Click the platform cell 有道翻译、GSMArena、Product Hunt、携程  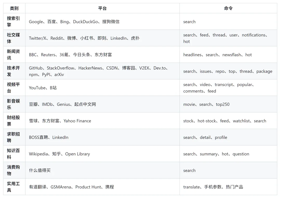102,187
